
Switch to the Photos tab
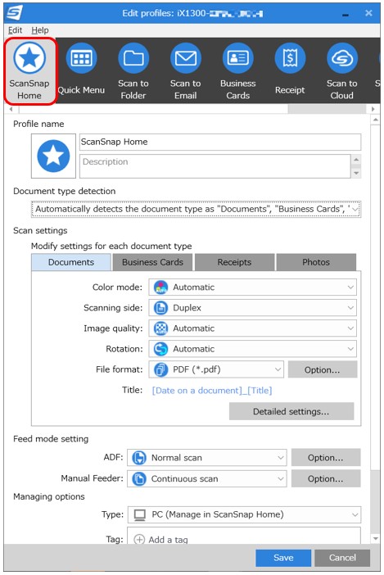[316, 262]
